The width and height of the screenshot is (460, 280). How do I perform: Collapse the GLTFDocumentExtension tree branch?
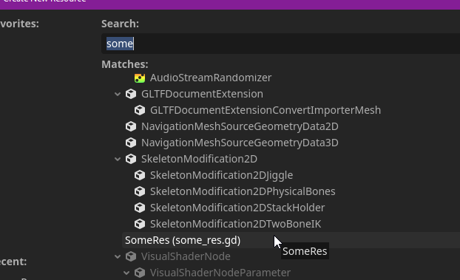point(118,94)
